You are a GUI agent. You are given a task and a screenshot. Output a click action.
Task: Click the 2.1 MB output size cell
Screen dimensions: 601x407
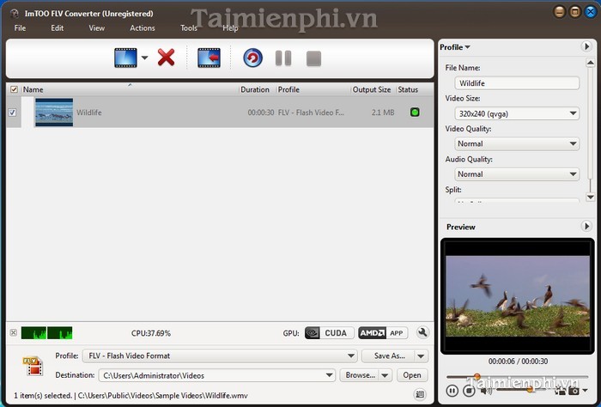(x=383, y=112)
